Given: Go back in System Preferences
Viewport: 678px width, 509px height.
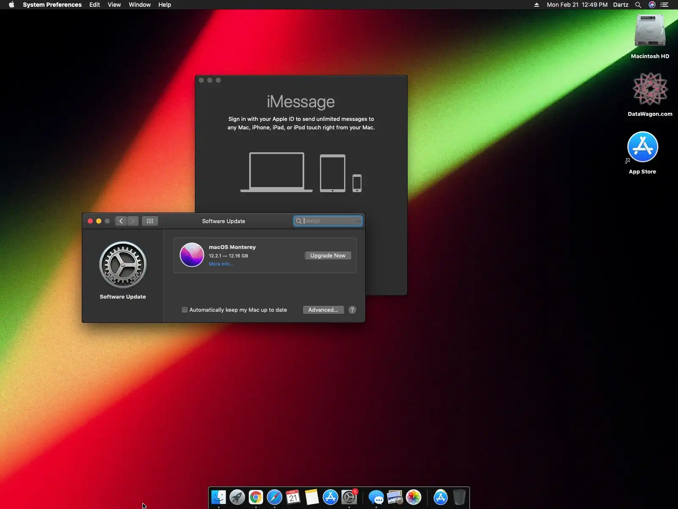Looking at the screenshot, I should coord(121,221).
